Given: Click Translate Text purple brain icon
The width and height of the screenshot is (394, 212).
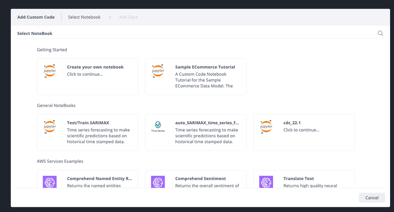Looking at the screenshot, I should [x=266, y=182].
